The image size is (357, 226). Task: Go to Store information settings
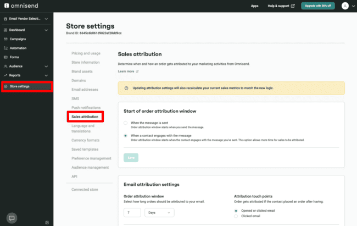(x=85, y=62)
